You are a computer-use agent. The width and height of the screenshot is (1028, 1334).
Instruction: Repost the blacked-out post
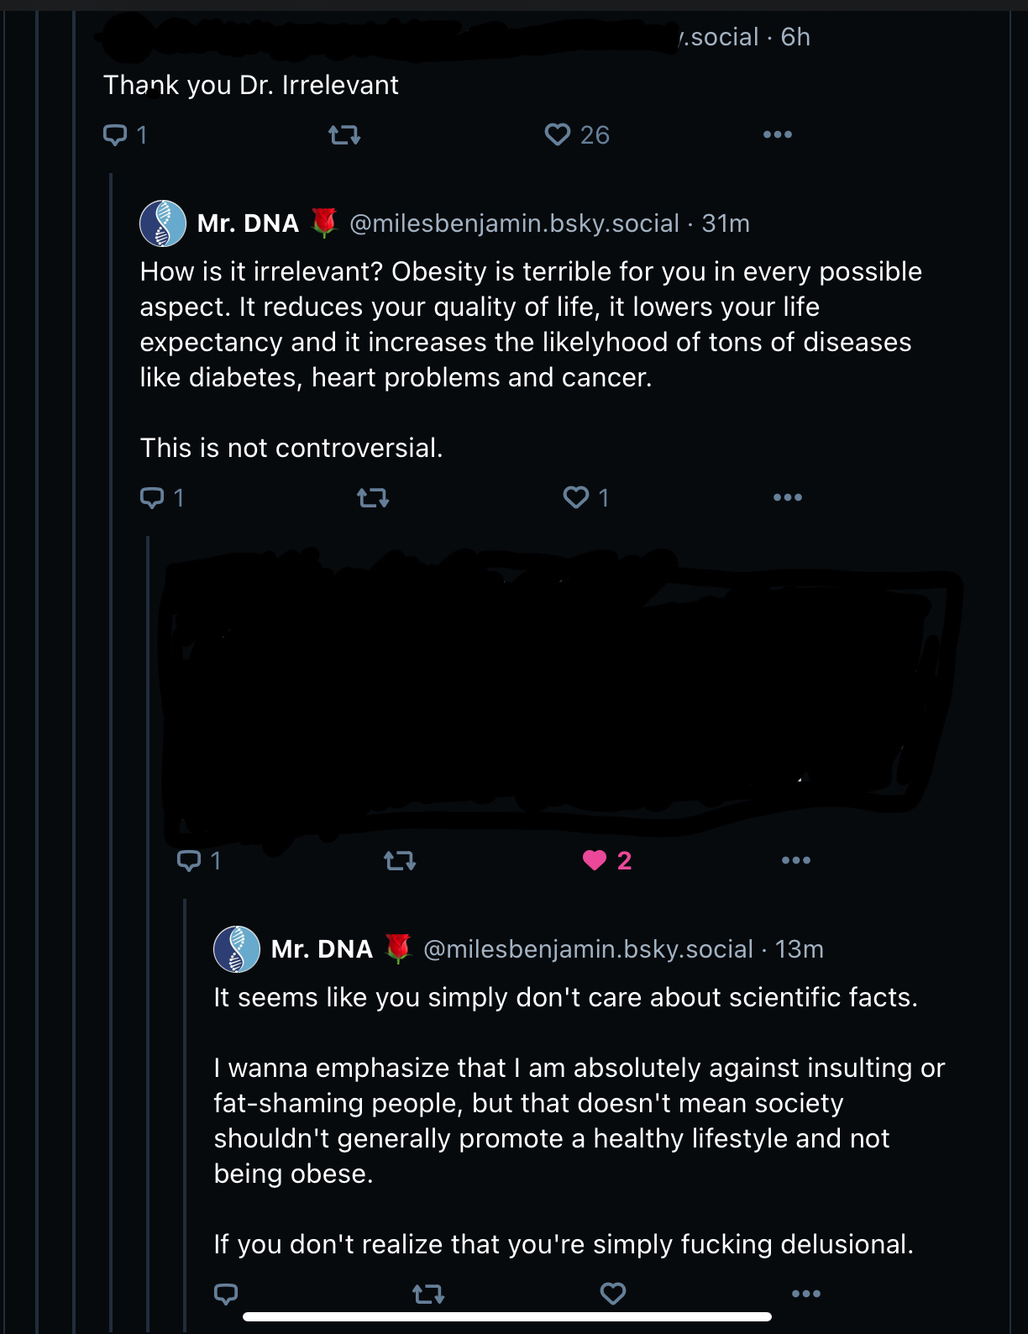(x=400, y=860)
